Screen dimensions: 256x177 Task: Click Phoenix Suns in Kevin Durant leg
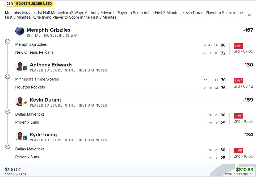pos(27,122)
